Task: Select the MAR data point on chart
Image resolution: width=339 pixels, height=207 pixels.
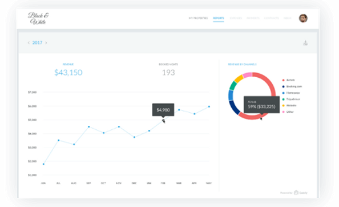Action: pyautogui.click(x=179, y=110)
